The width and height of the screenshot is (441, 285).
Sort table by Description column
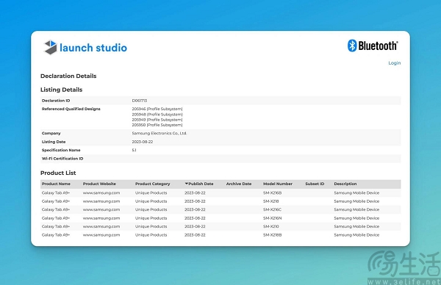click(345, 184)
